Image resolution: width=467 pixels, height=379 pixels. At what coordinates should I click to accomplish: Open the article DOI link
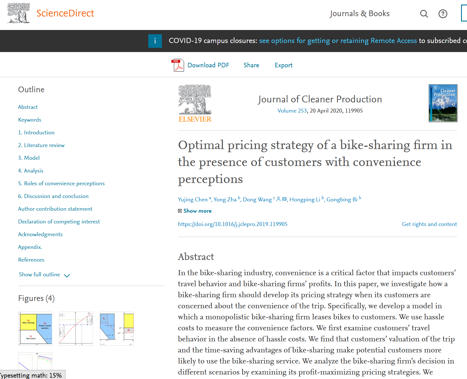233,224
